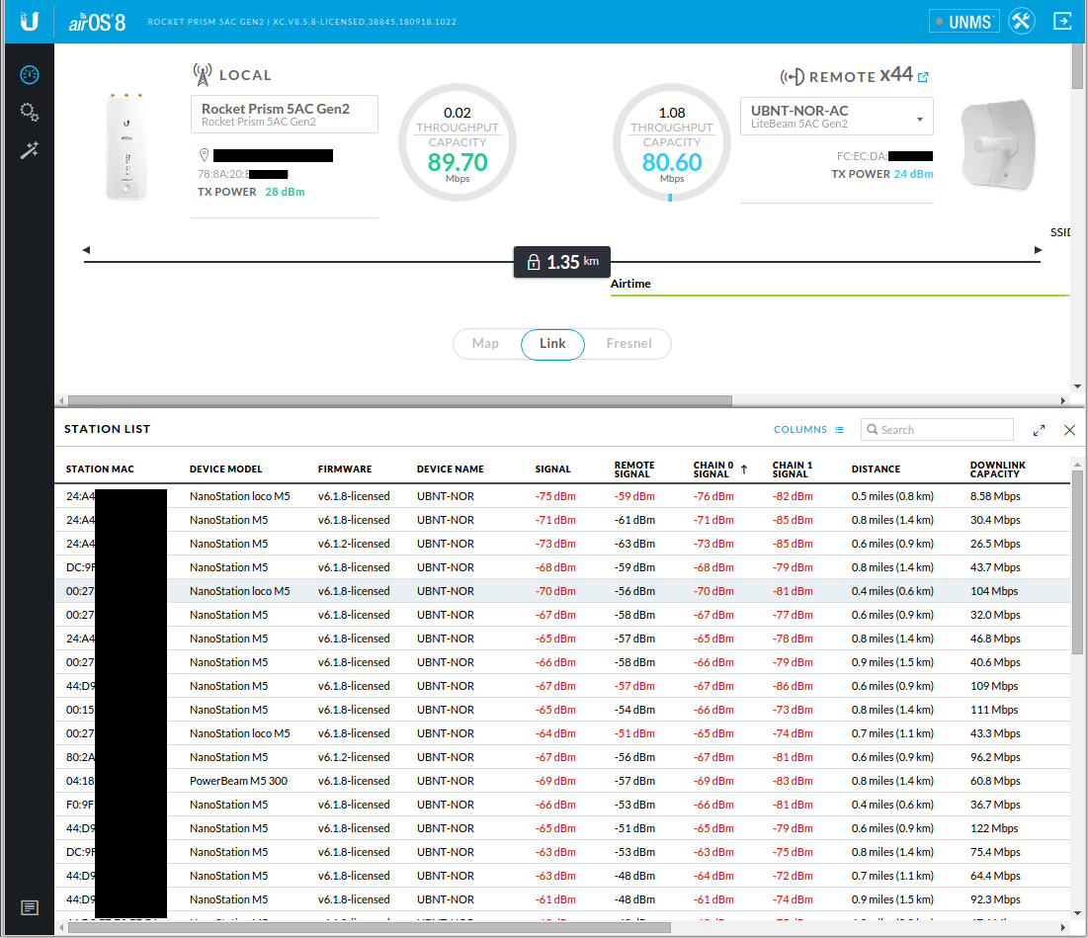Viewport: 1088px width, 938px height.
Task: Open remote device external link icon
Action: tap(923, 77)
